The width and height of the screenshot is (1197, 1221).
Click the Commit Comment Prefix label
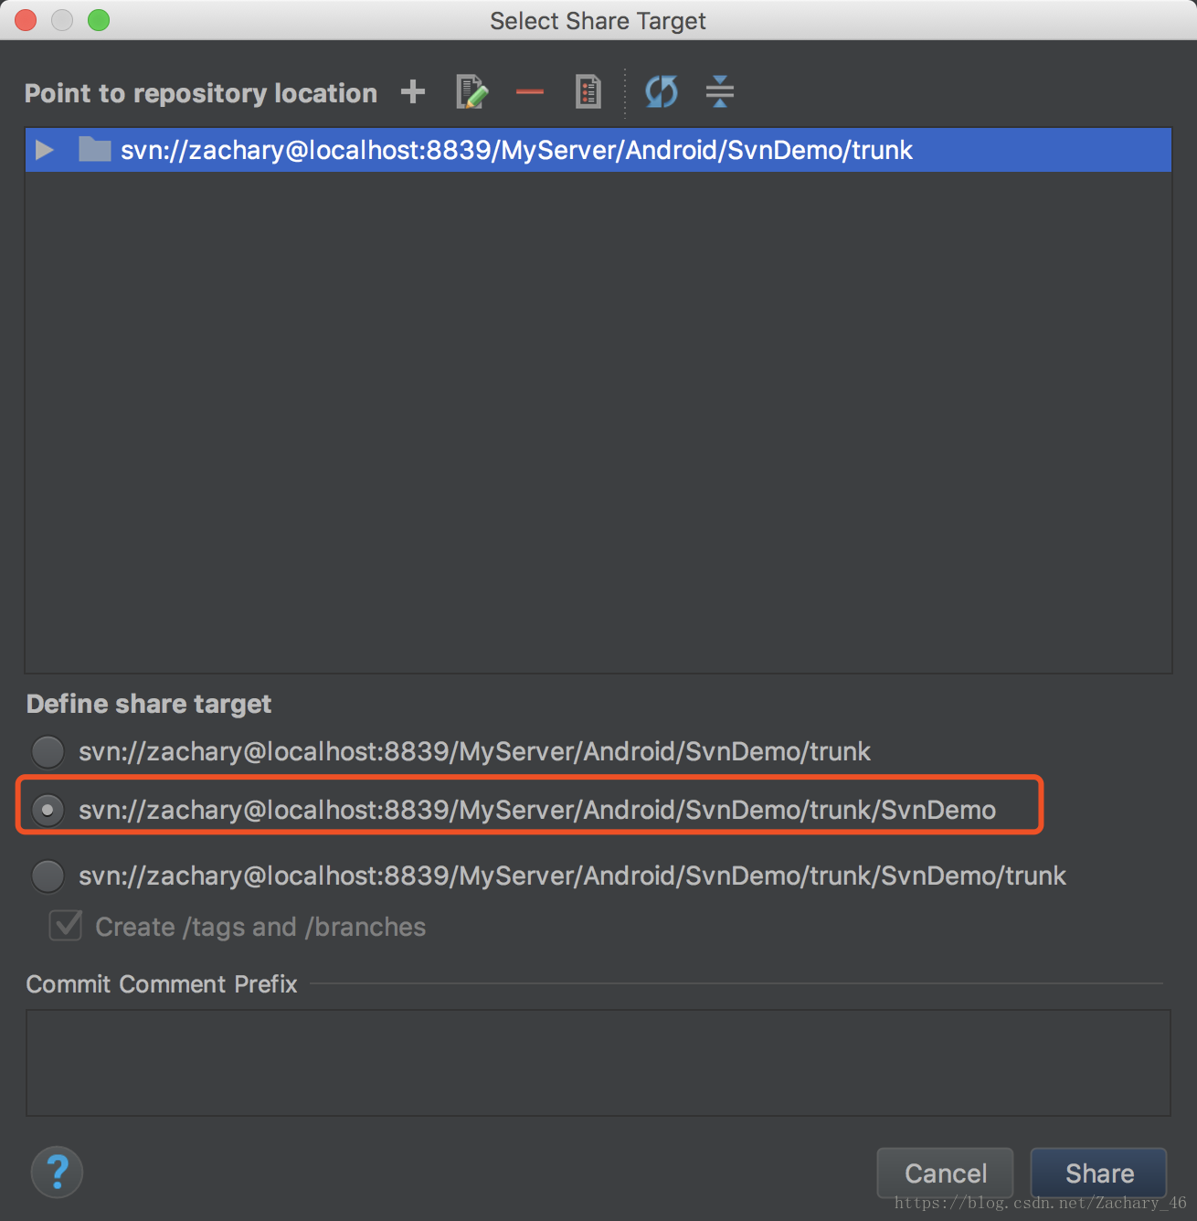(162, 984)
